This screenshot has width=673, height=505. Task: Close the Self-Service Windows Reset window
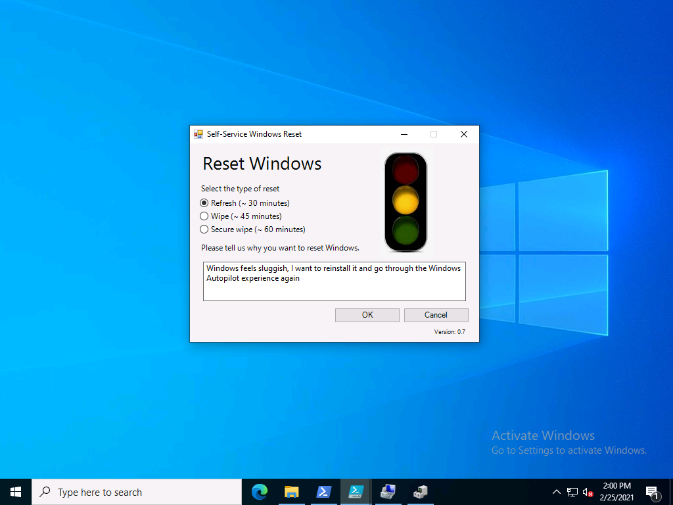point(464,134)
